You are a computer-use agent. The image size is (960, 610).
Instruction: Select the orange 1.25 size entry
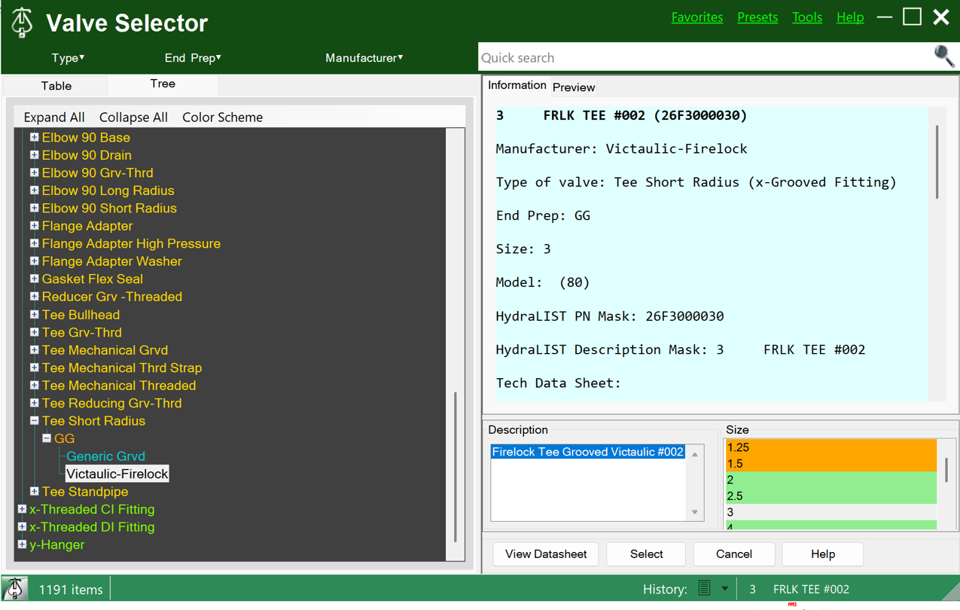pos(830,447)
